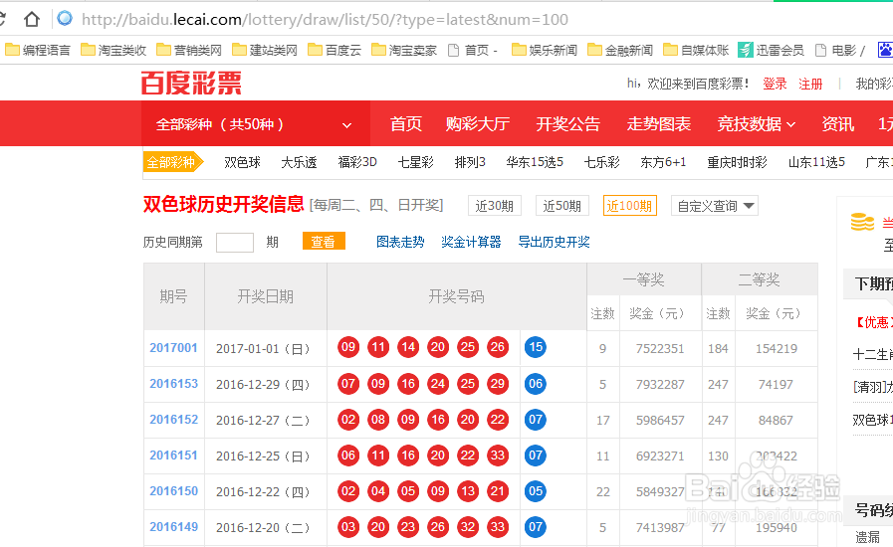Open the 导出历史开奖 link
The width and height of the screenshot is (893, 547).
click(555, 242)
